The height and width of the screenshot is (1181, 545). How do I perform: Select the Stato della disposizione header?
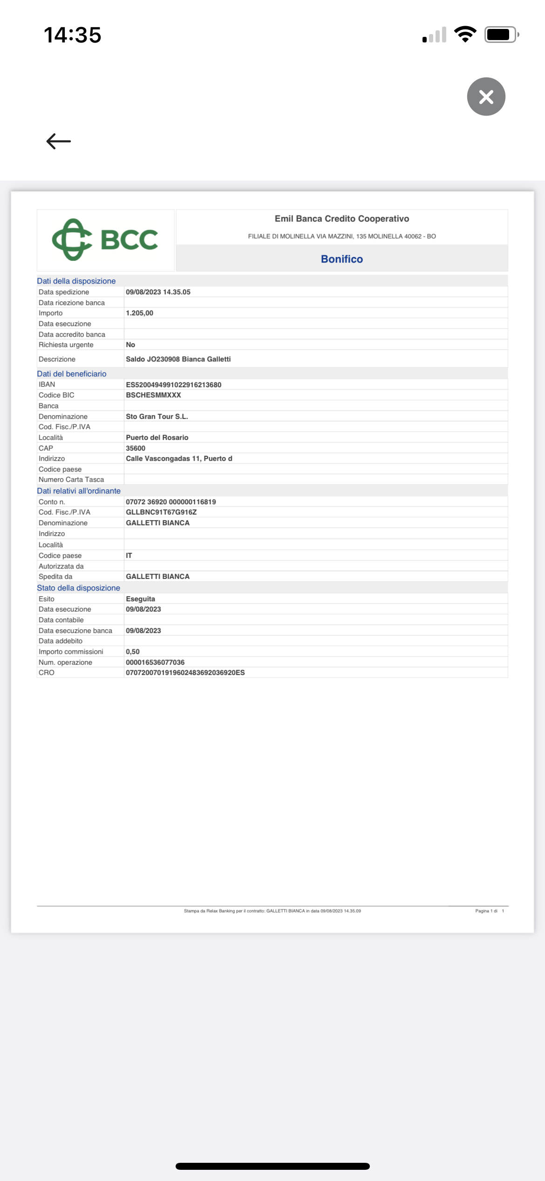pos(78,588)
